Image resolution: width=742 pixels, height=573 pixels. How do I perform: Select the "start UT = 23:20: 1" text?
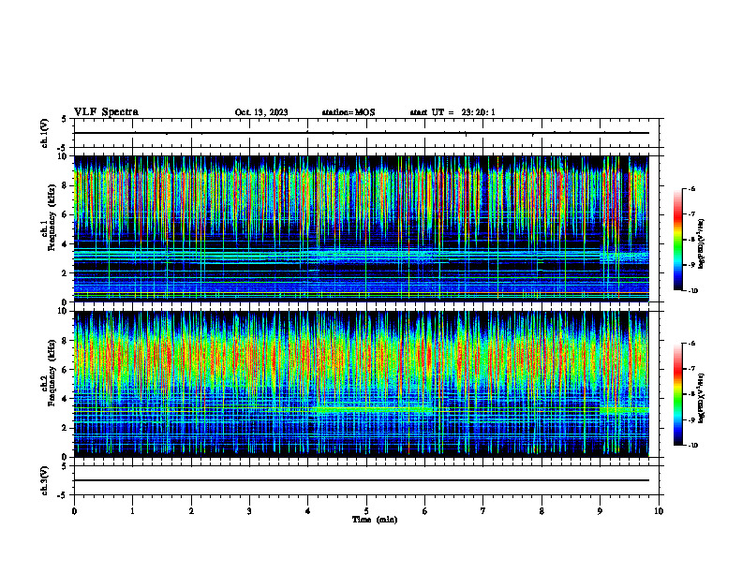[453, 112]
